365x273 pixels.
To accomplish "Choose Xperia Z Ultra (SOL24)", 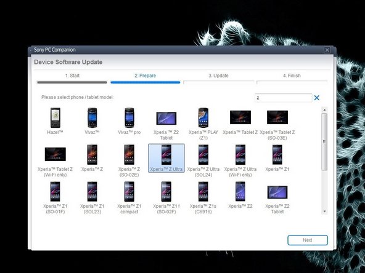I will click(x=203, y=154).
